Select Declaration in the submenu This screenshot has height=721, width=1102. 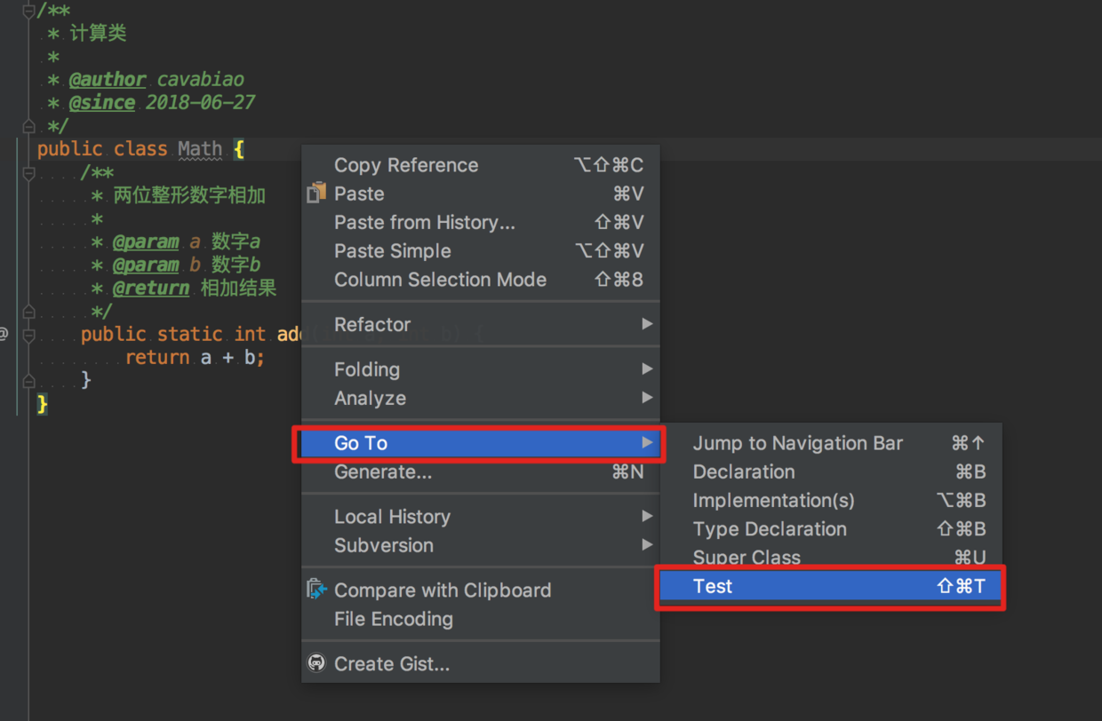pos(744,471)
